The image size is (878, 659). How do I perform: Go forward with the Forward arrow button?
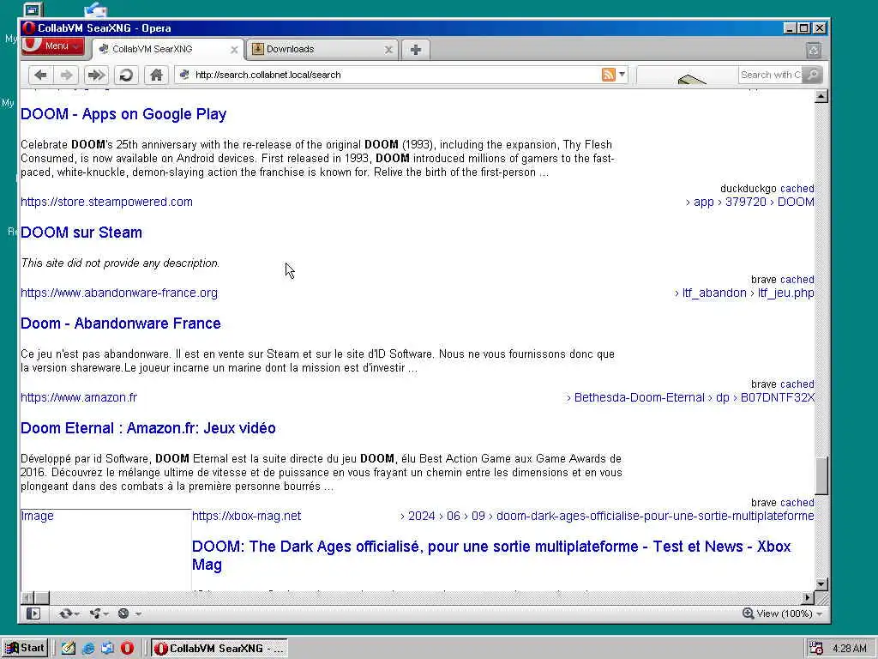[x=67, y=75]
